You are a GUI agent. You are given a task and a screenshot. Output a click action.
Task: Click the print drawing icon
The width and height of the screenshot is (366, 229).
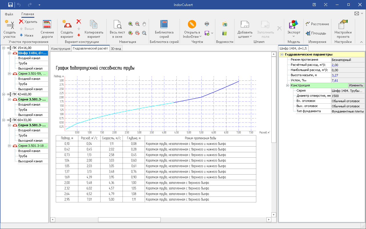pos(207,24)
